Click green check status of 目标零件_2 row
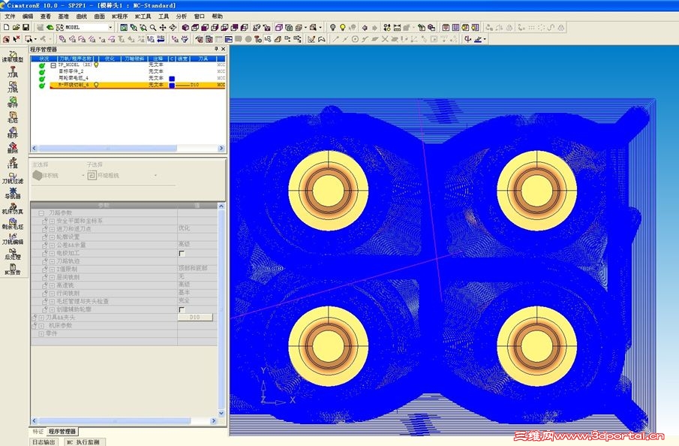679x446 pixels. point(42,71)
